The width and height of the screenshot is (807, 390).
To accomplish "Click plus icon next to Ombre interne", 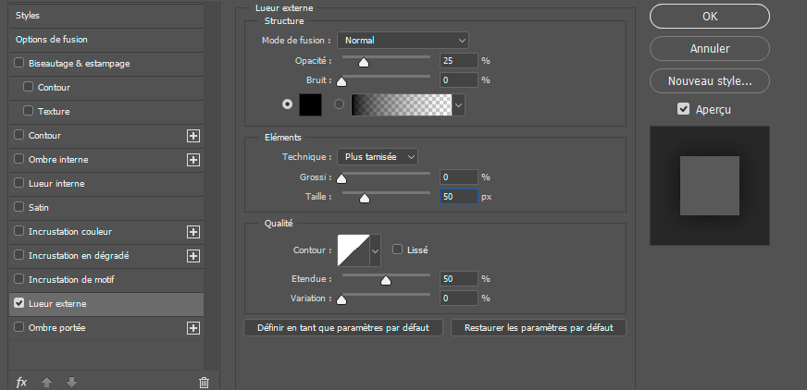I will [193, 160].
